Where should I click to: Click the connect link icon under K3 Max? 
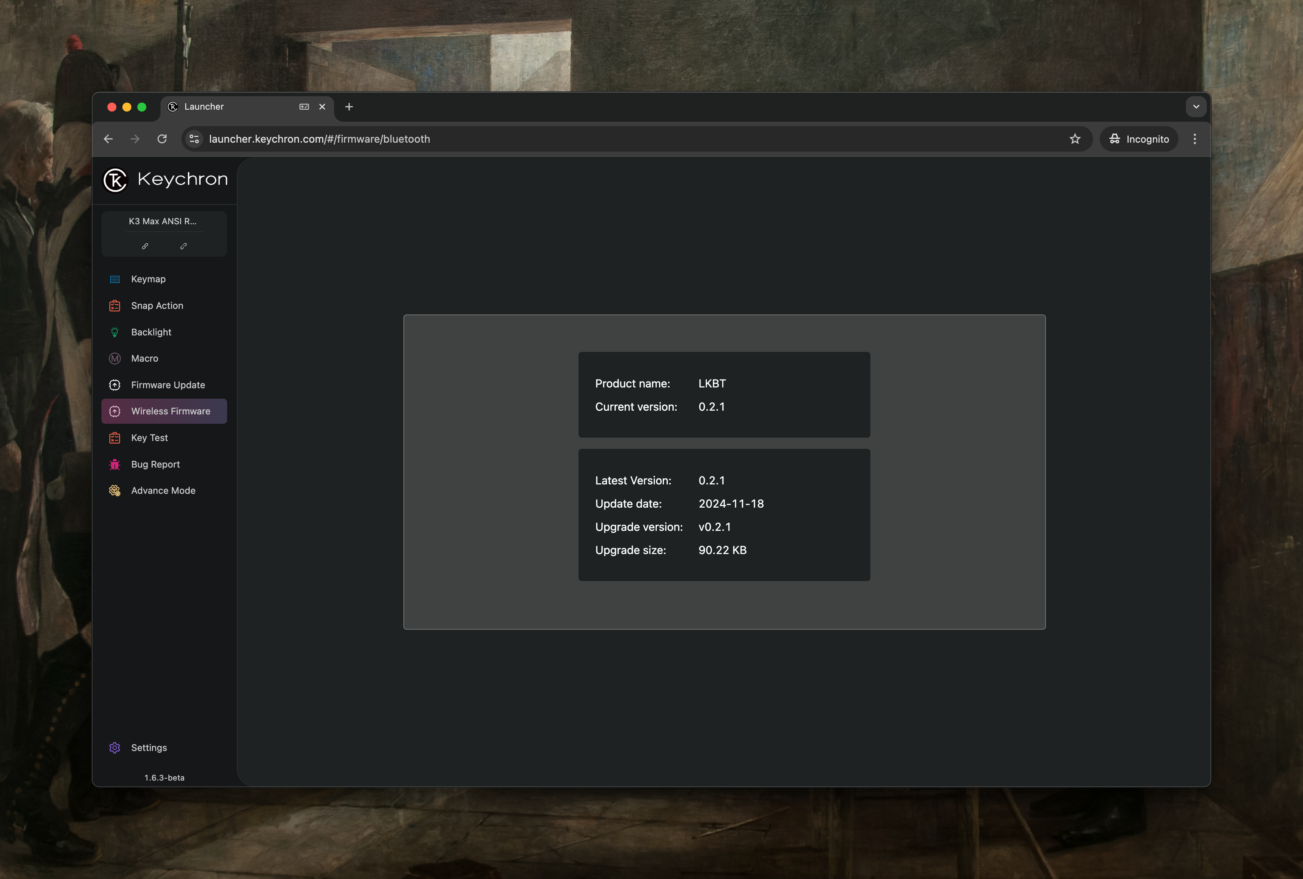pyautogui.click(x=144, y=246)
